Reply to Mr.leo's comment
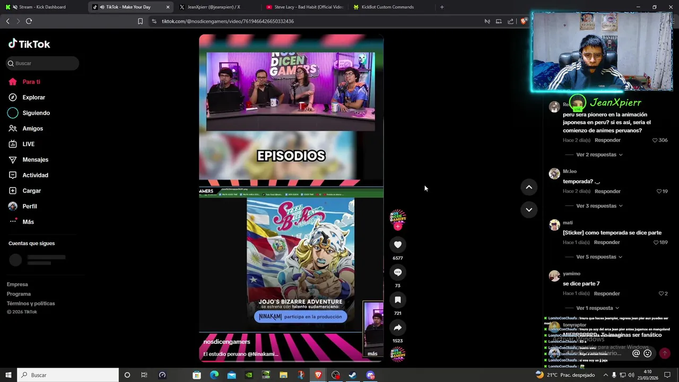 [x=607, y=192]
